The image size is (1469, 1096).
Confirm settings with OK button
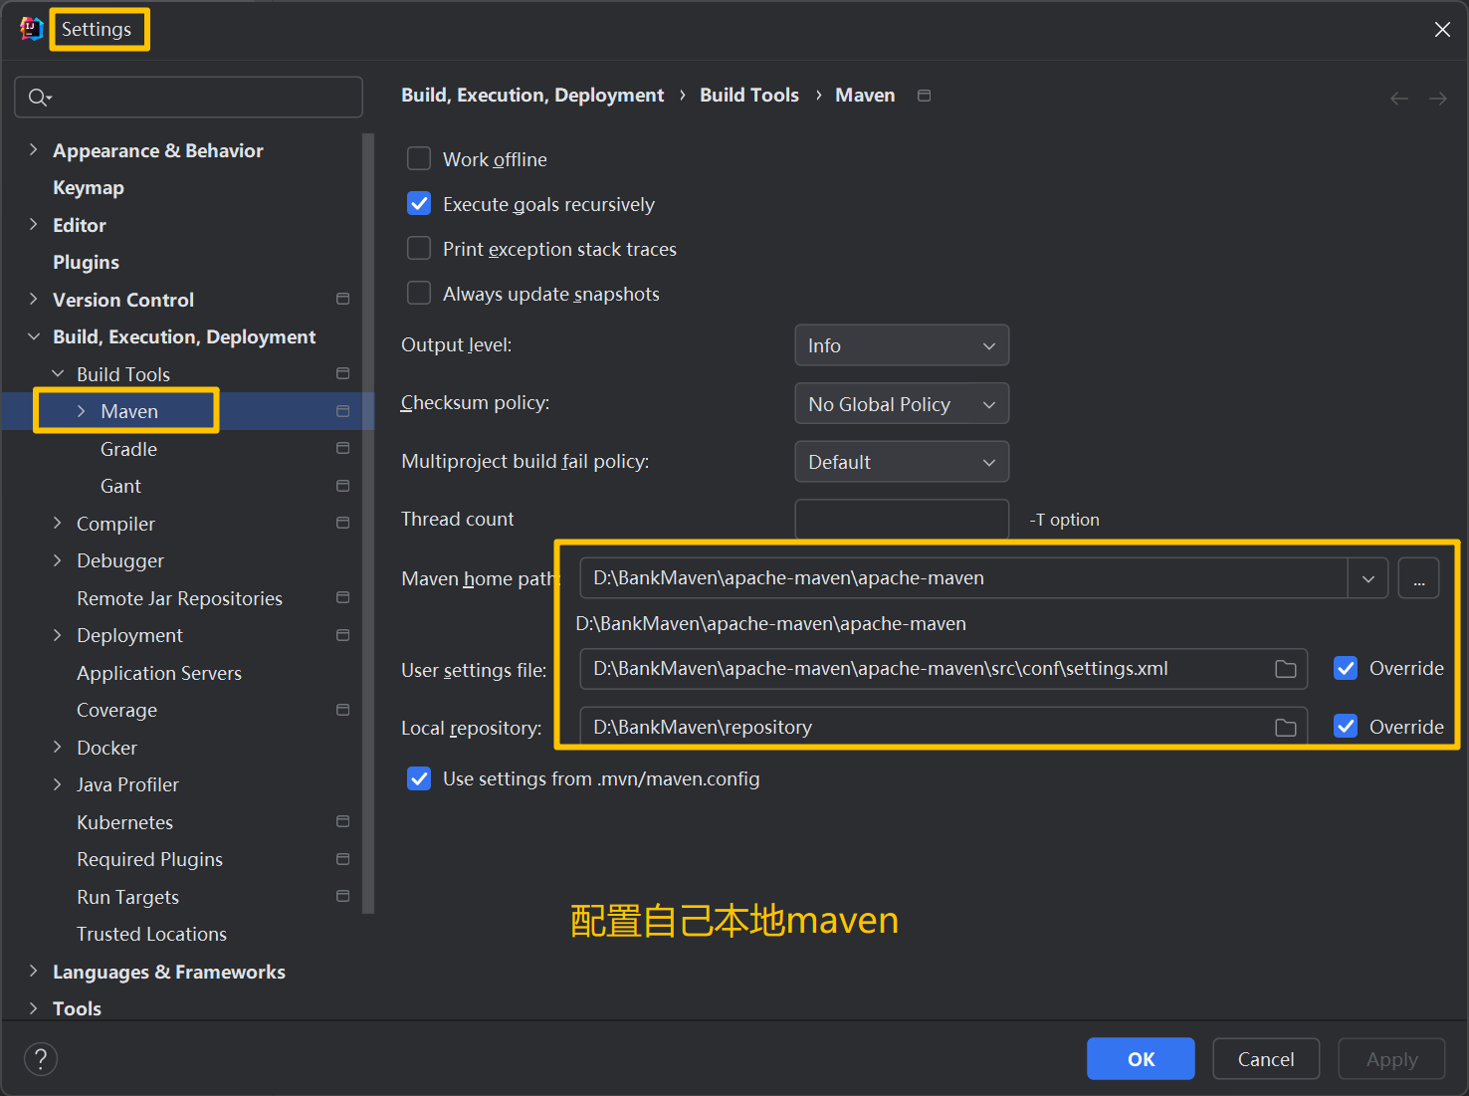pos(1141,1059)
